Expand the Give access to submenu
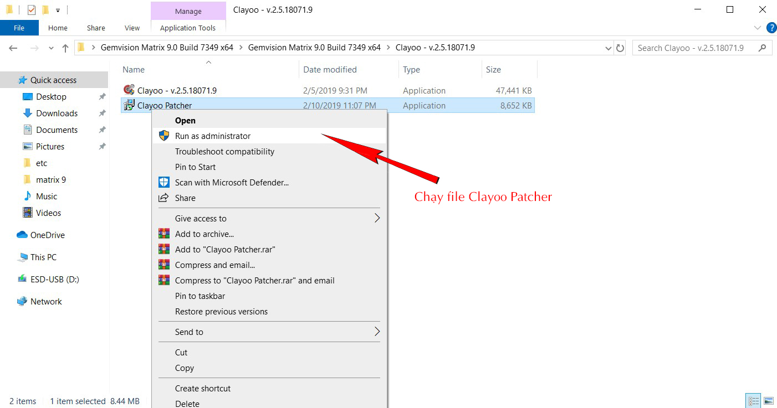The width and height of the screenshot is (777, 408). [x=377, y=218]
